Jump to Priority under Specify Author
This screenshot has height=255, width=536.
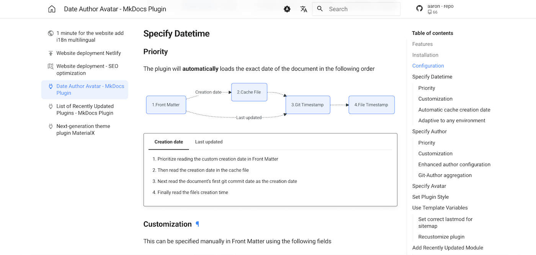[427, 143]
